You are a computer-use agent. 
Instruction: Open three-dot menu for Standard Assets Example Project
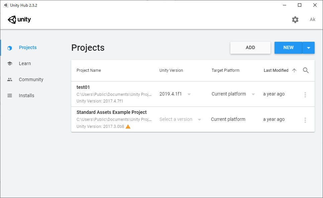pyautogui.click(x=305, y=120)
